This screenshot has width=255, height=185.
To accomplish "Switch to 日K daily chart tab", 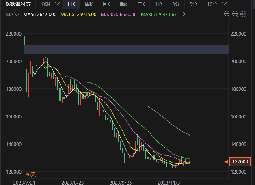I will [71, 4].
